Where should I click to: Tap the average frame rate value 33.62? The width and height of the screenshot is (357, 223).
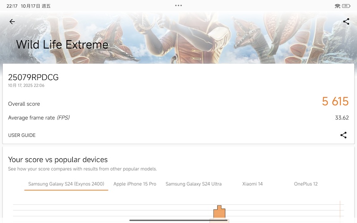342,118
